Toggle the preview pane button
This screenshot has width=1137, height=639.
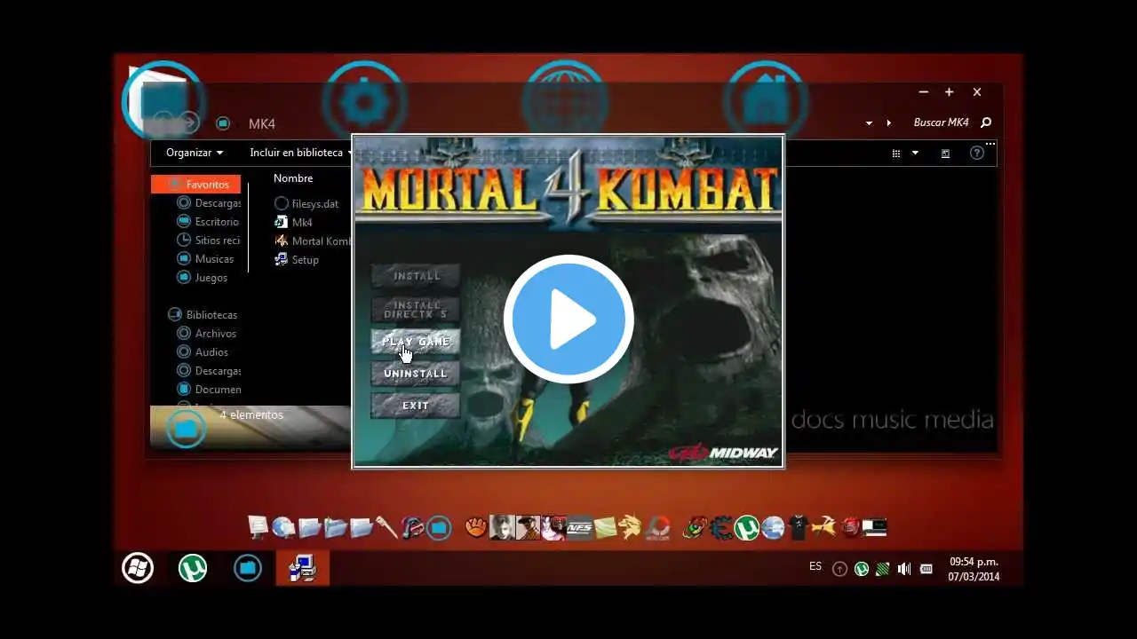tap(945, 154)
